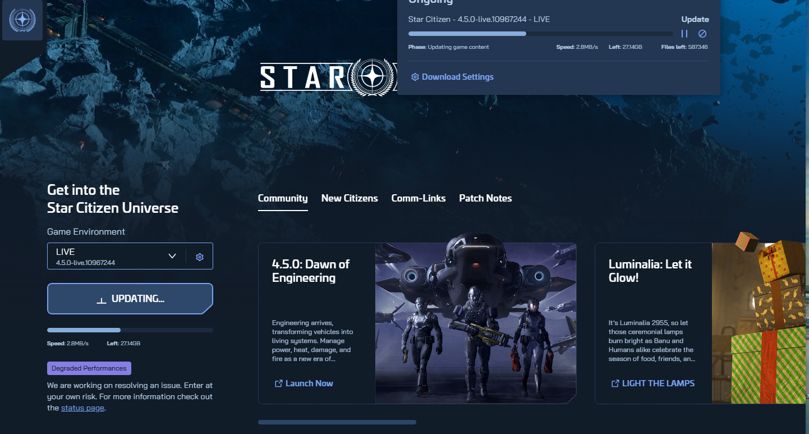Follow the Launch Now link
Image resolution: width=809 pixels, height=434 pixels.
coord(304,383)
